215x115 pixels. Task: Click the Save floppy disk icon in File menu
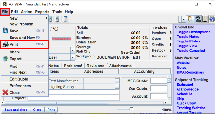[x=5, y=31]
